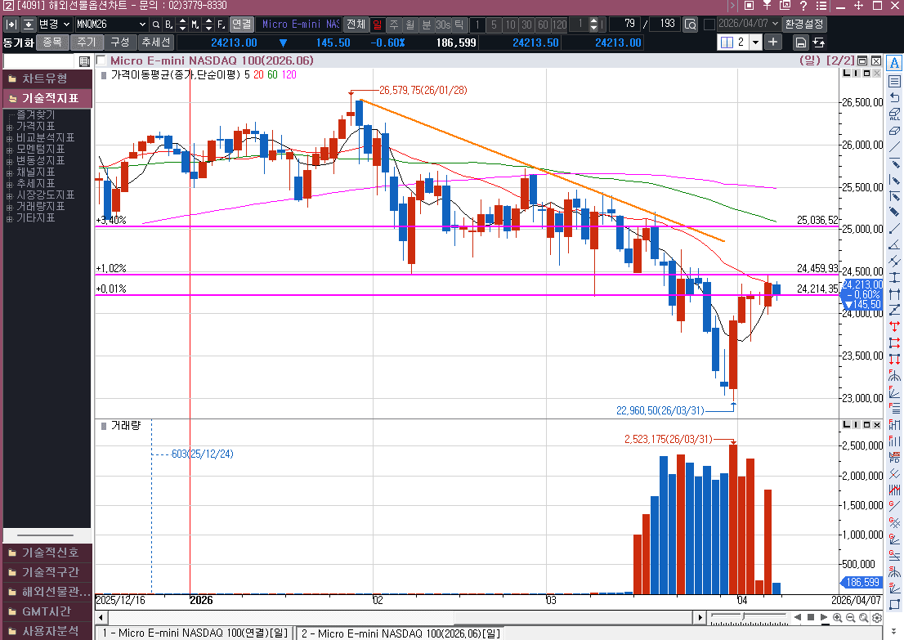Viewport: 904px width, 640px height.
Task: Select the single eraser tool
Action: (x=894, y=130)
